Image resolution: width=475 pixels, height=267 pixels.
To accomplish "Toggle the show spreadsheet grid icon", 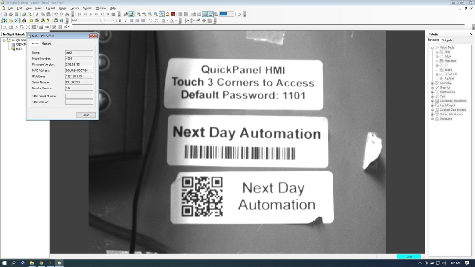I will tap(205, 14).
